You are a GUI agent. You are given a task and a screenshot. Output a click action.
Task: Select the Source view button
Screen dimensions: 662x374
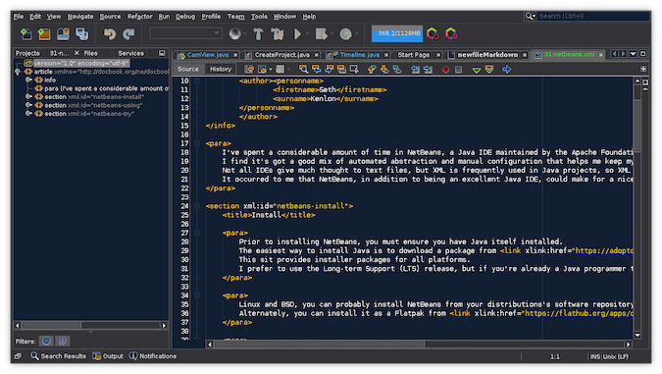[188, 70]
